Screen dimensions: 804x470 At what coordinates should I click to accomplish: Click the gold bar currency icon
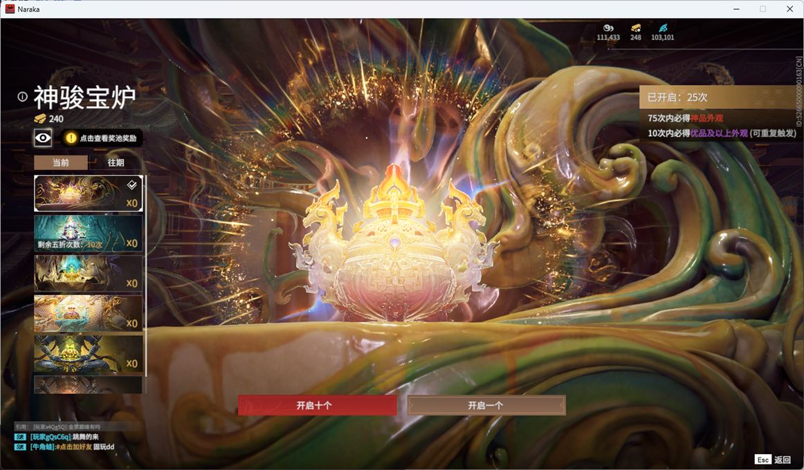pos(636,28)
